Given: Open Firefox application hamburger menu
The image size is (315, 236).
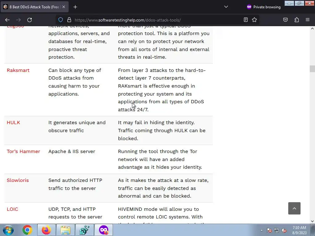Looking at the screenshot, I should point(308,20).
